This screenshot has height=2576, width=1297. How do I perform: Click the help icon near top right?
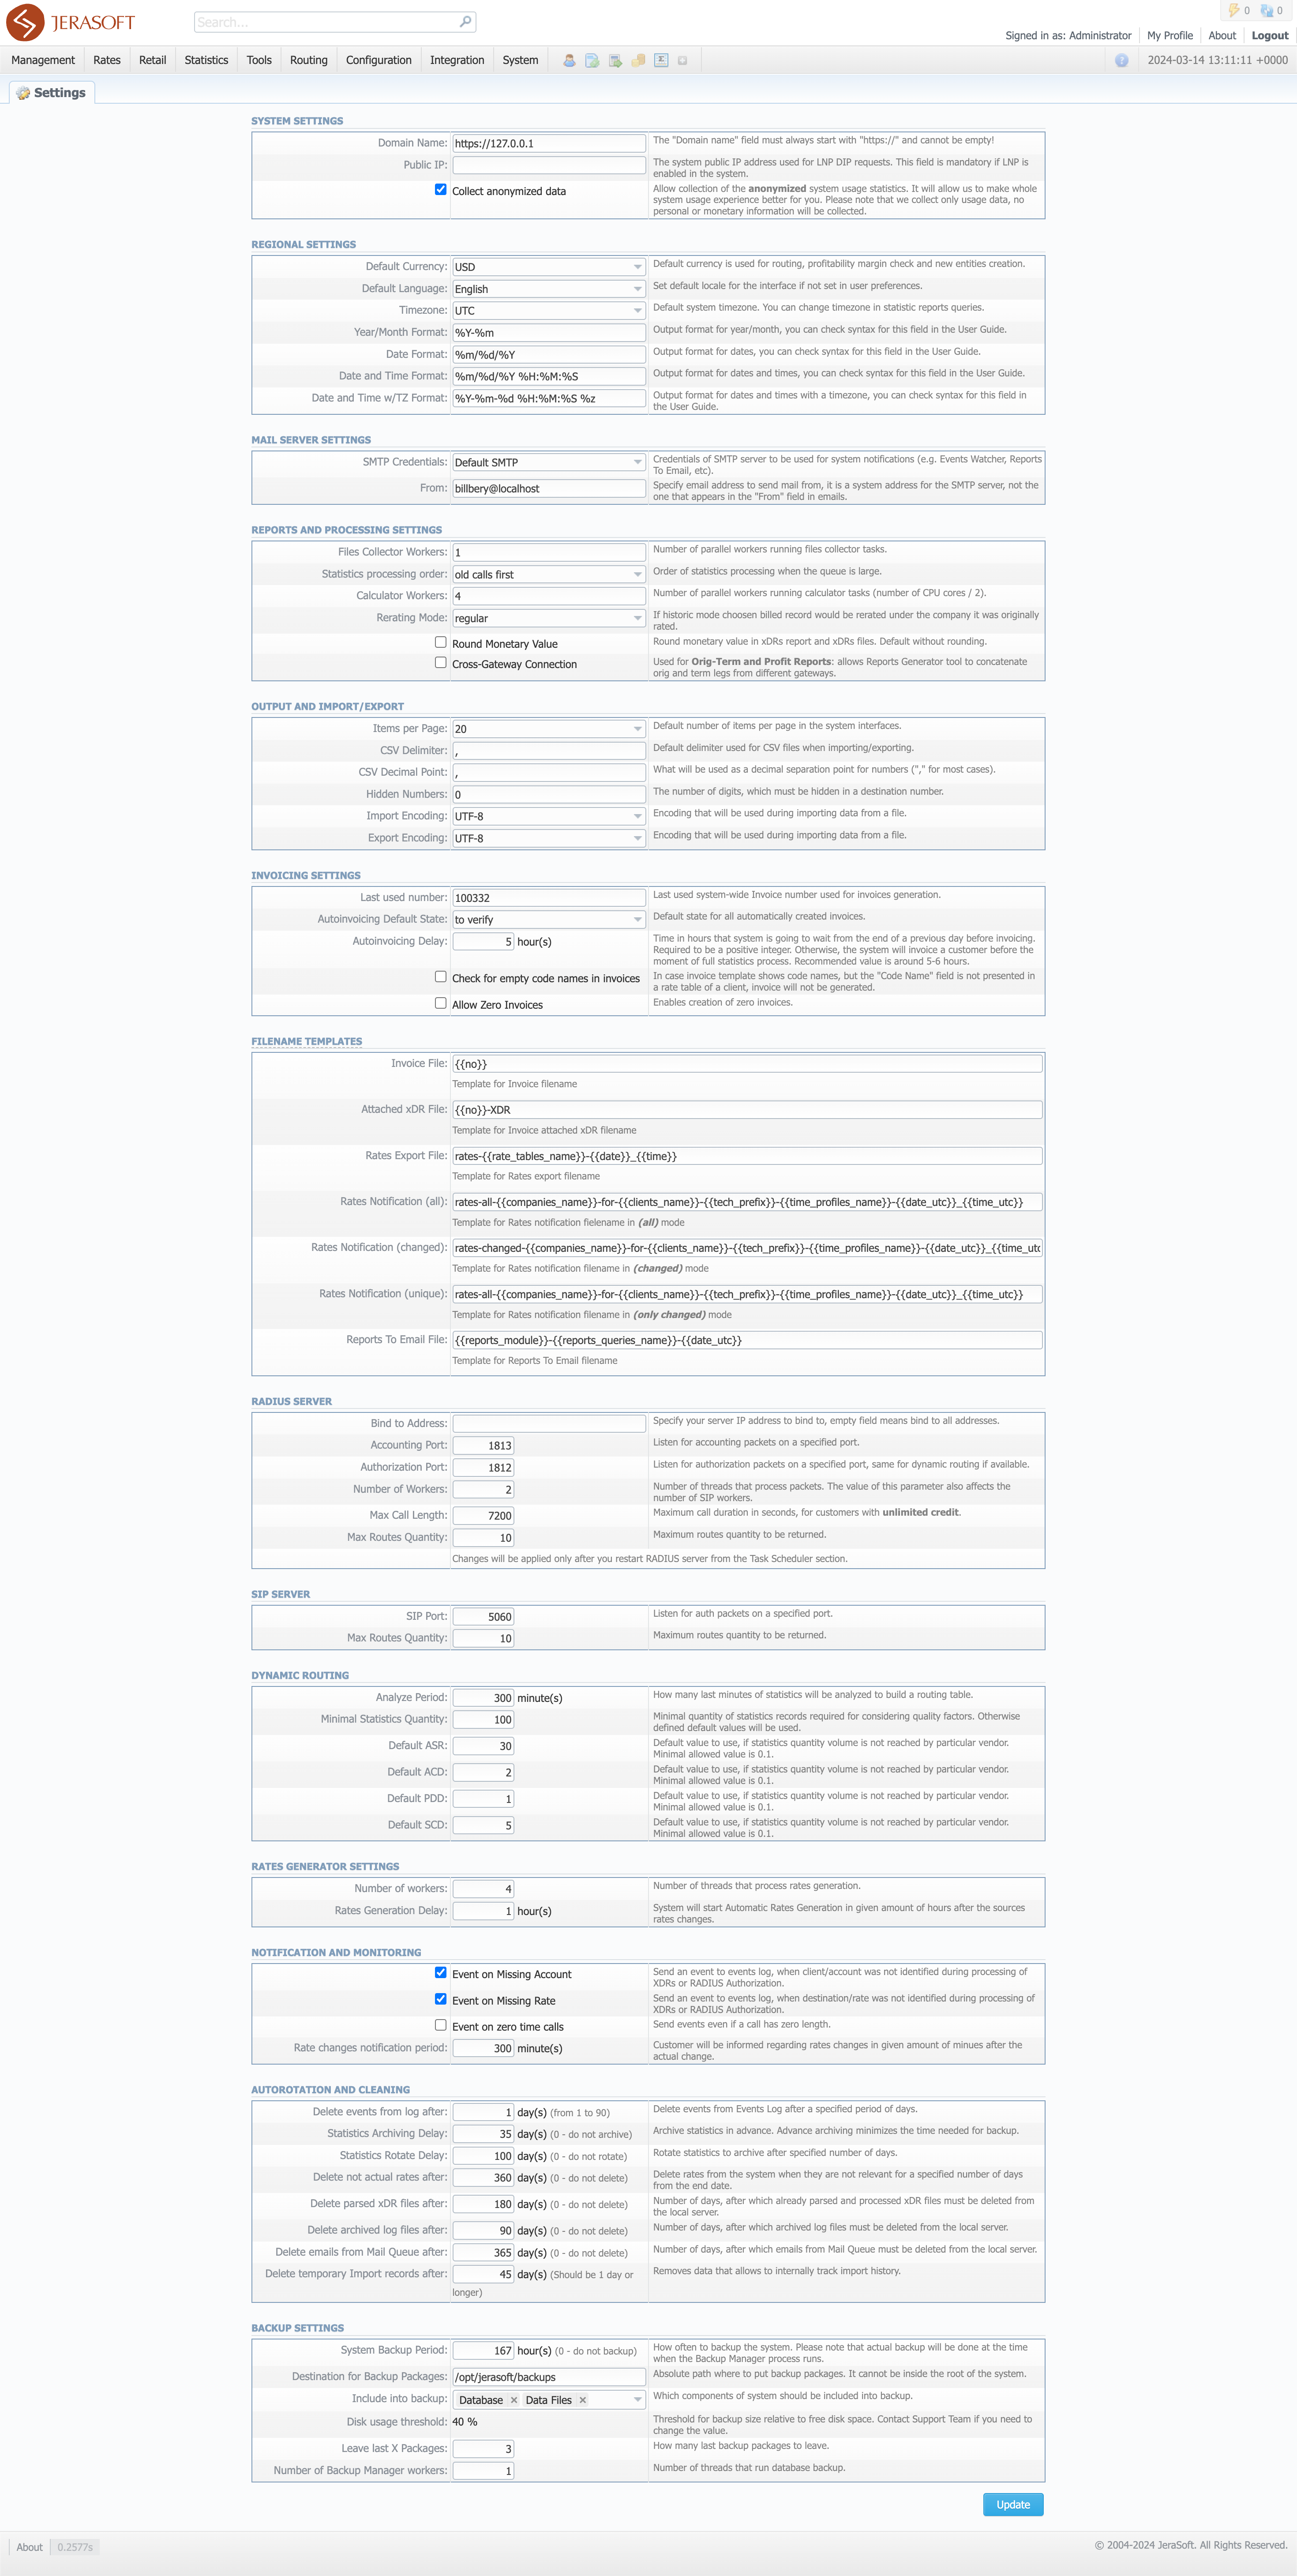pyautogui.click(x=1118, y=60)
